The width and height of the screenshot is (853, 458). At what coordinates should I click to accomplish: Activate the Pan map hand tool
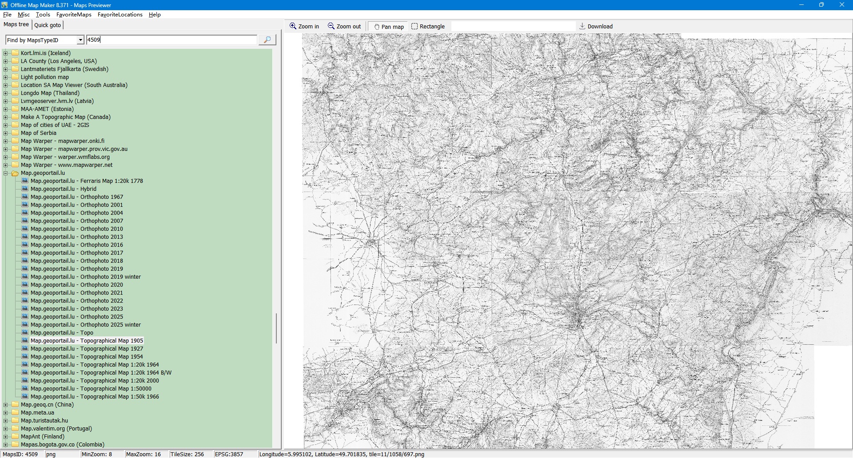[x=377, y=27]
